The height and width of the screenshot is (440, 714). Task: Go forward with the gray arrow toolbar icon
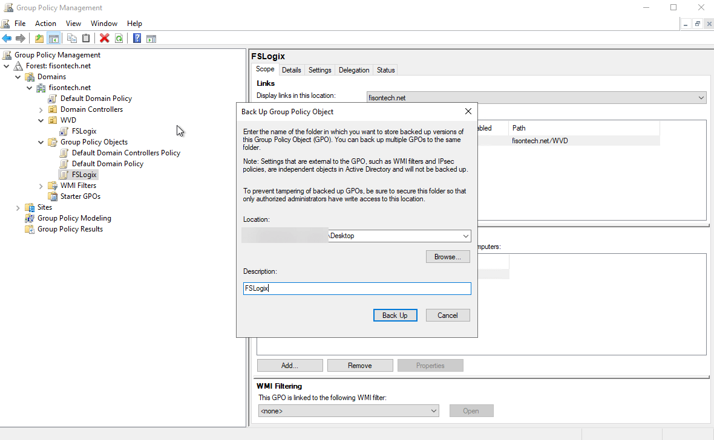tap(21, 38)
